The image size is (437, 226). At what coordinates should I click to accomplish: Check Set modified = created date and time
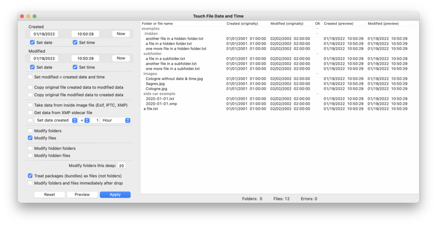pos(30,77)
